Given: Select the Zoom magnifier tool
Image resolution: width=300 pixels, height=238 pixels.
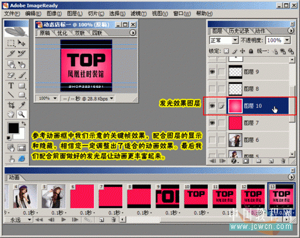Looking at the screenshot, I should (22, 114).
